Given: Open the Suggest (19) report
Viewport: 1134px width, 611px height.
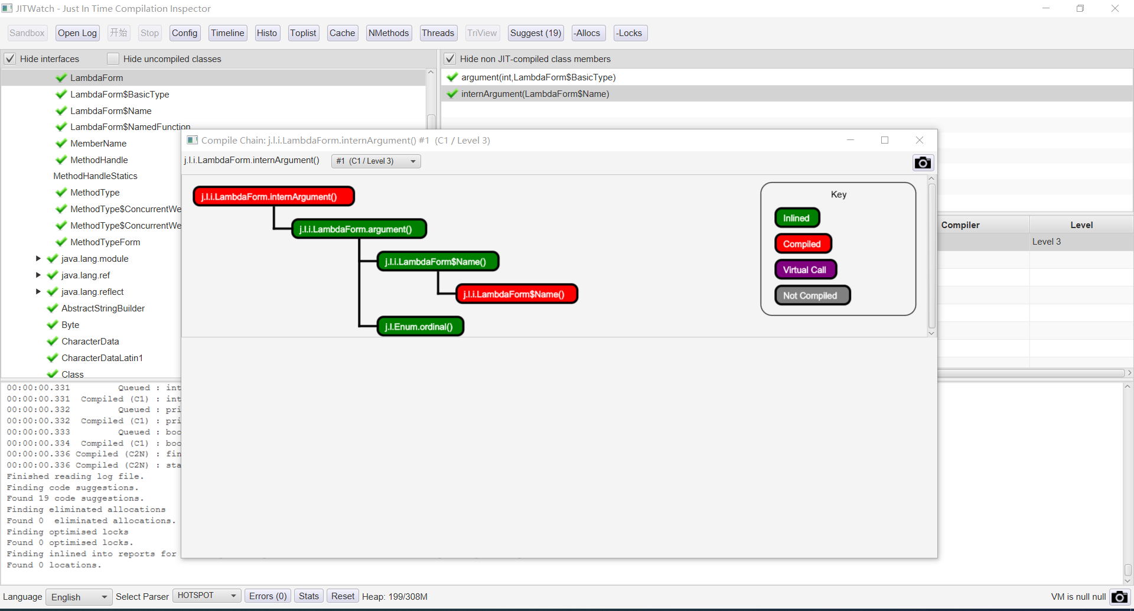Looking at the screenshot, I should point(535,33).
